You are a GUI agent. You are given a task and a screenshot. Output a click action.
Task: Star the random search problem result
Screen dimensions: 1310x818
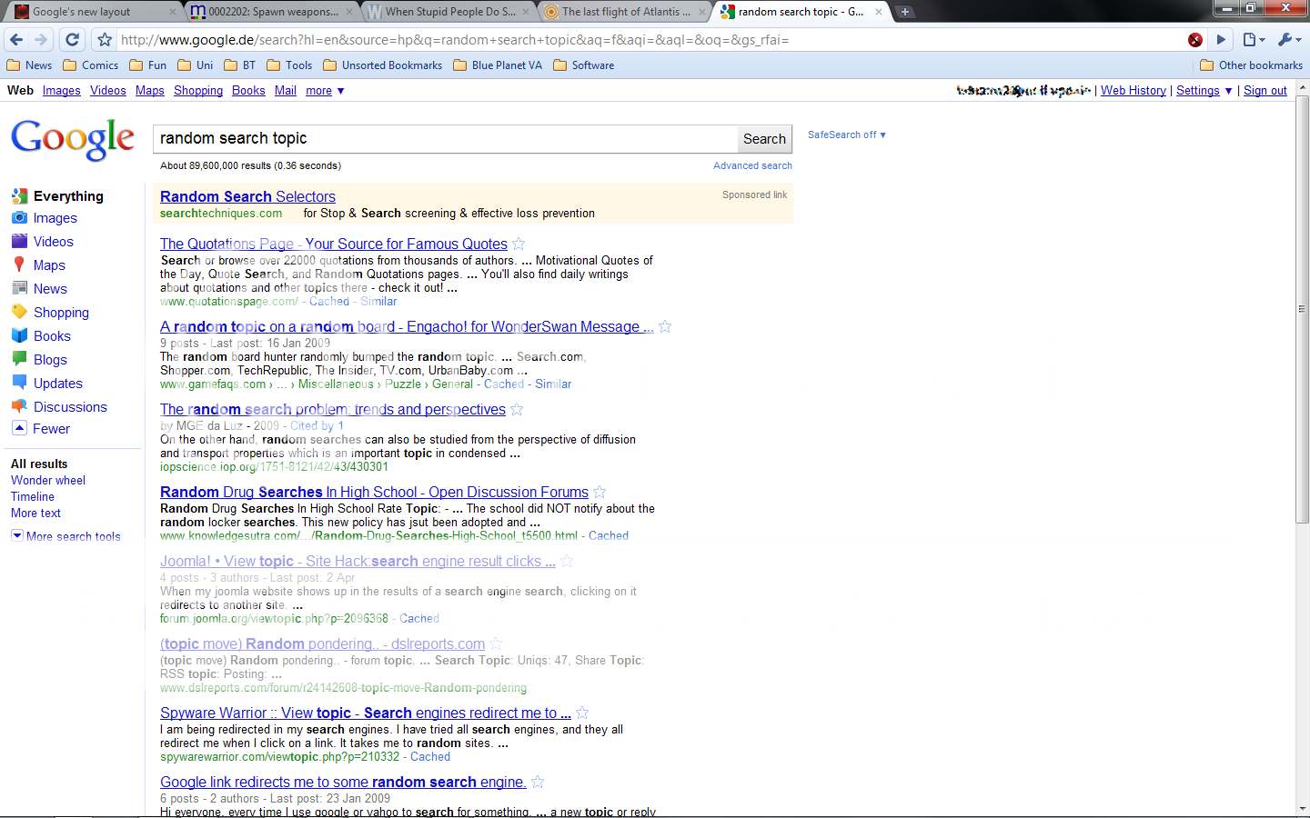point(517,409)
